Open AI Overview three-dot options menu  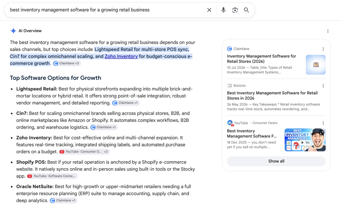pyautogui.click(x=328, y=31)
